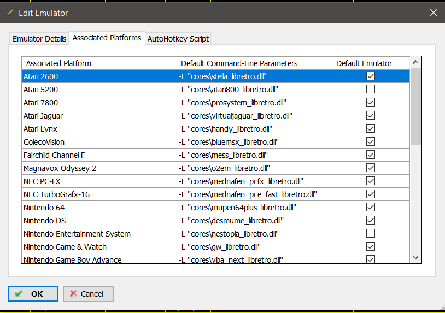Image resolution: width=445 pixels, height=313 pixels.
Task: Click the o2em_libretro.dll parameters cell
Action: pyautogui.click(x=254, y=168)
